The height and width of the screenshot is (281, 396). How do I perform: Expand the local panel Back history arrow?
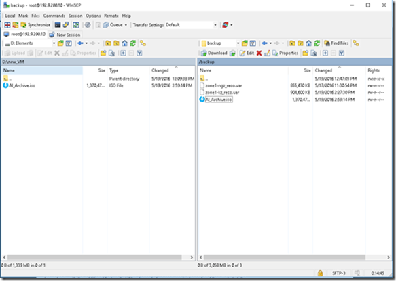[x=86, y=43]
